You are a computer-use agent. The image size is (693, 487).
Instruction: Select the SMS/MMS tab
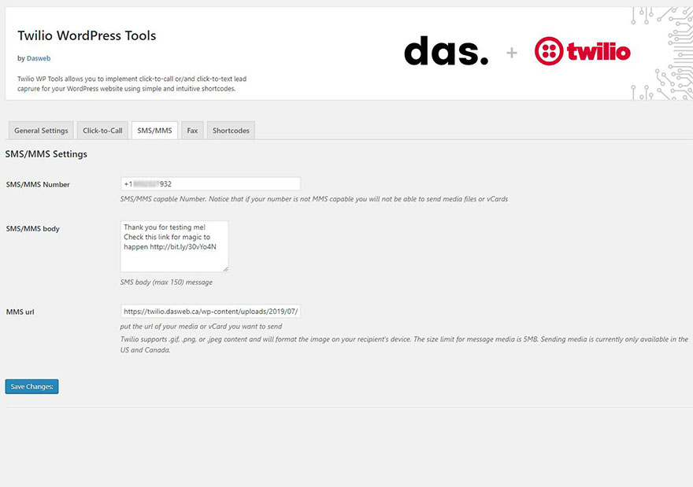154,131
